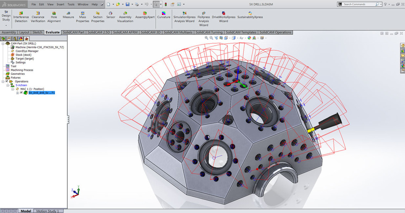Open the Save button dropdown arrow

click(x=132, y=4)
